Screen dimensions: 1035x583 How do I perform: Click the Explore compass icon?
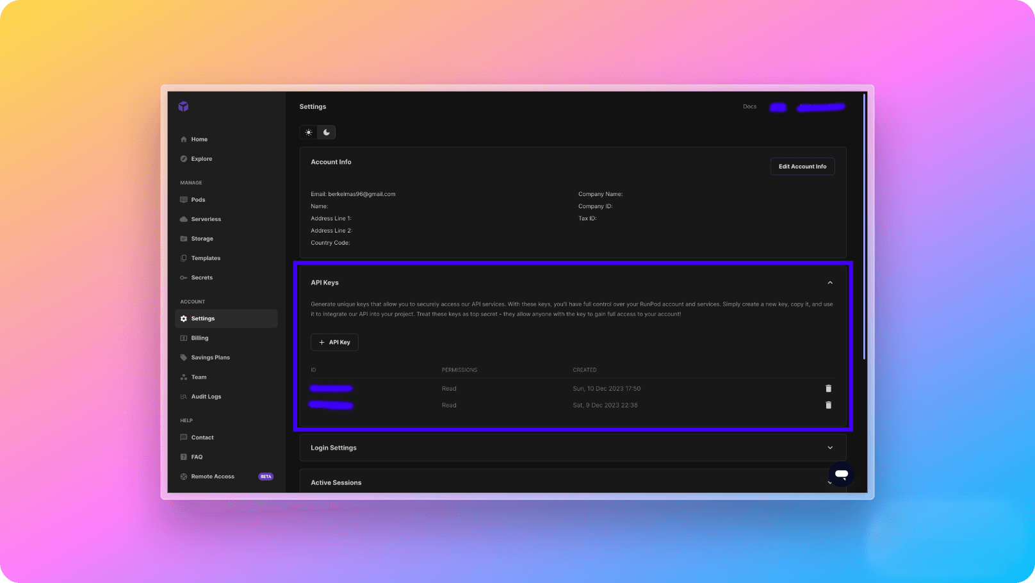184,159
